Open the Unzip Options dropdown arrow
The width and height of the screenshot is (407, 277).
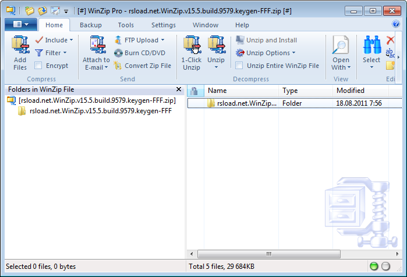click(294, 53)
